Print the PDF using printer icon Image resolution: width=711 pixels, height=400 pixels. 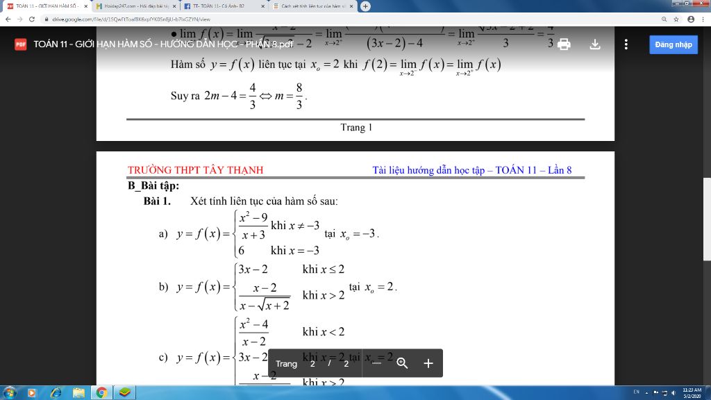pos(564,44)
